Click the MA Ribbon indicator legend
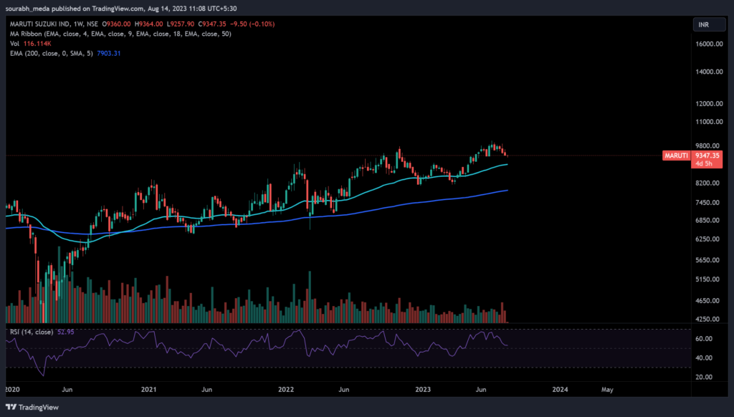Screen dimensions: 734x417 (120, 34)
